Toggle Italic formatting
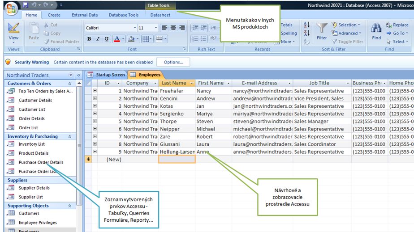Viewport: 414px width, 232px height. click(98, 39)
